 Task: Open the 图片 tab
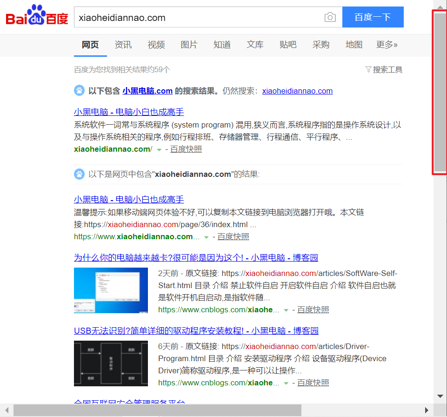(x=189, y=45)
